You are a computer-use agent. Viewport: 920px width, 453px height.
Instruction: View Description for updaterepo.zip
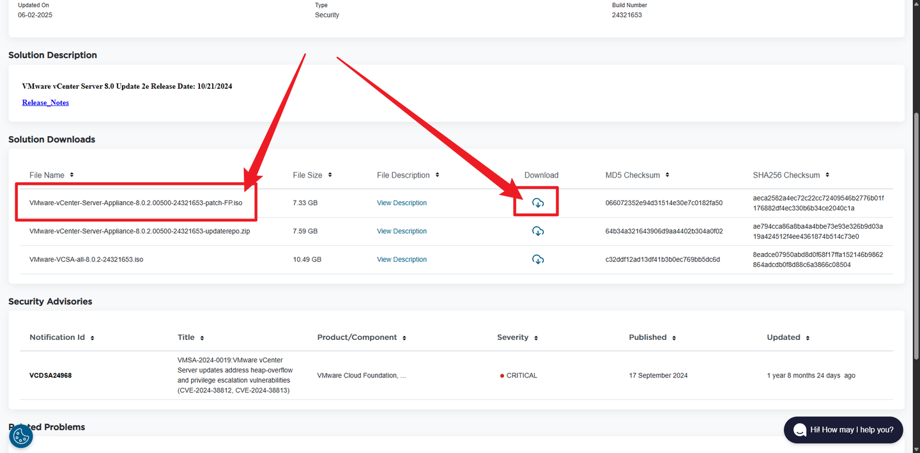tap(402, 231)
